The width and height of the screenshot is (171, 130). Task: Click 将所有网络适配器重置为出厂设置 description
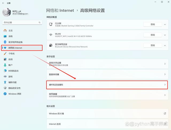pos(62,96)
